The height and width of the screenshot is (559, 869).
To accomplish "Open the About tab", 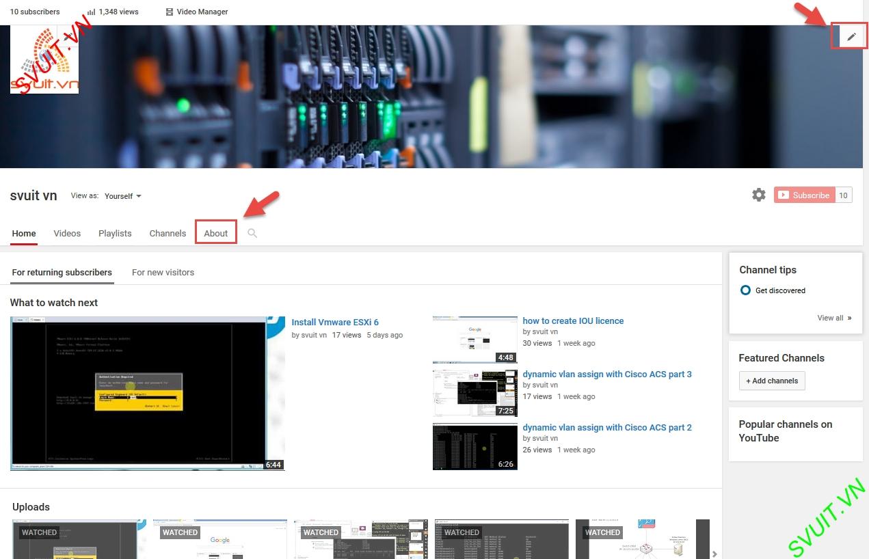I will pyautogui.click(x=216, y=233).
